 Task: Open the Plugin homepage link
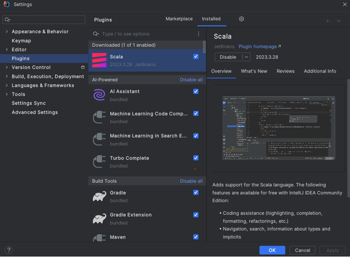tap(260, 46)
